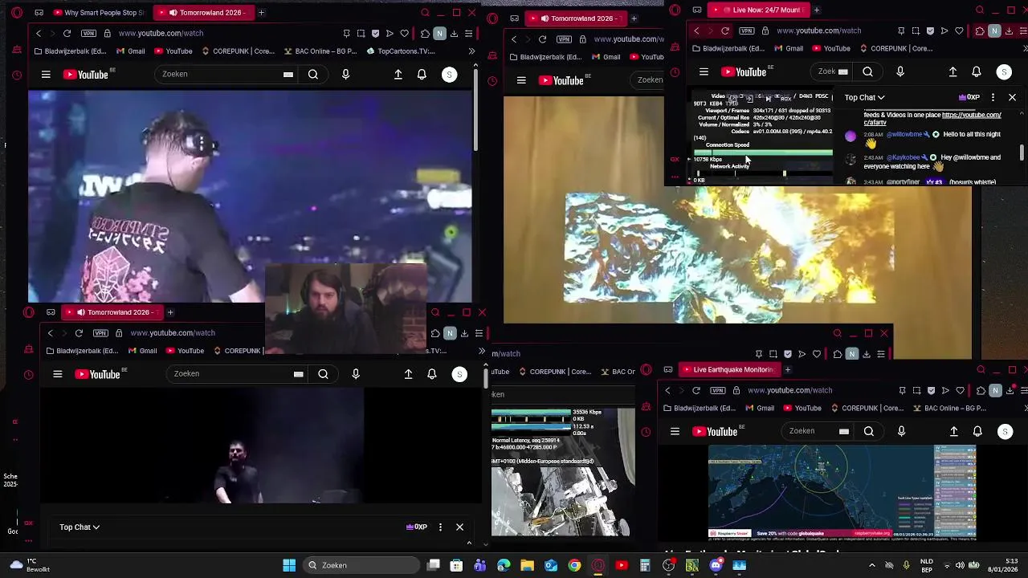This screenshot has height=578, width=1028.
Task: Expand Top Chat dropdown in Mount live window
Action: pos(864,97)
